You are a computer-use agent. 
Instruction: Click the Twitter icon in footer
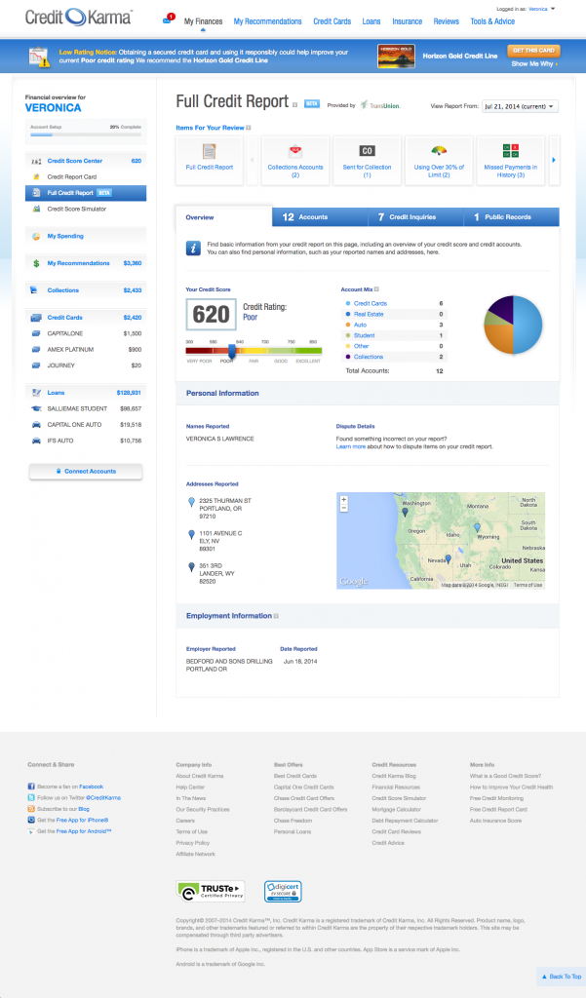click(31, 797)
